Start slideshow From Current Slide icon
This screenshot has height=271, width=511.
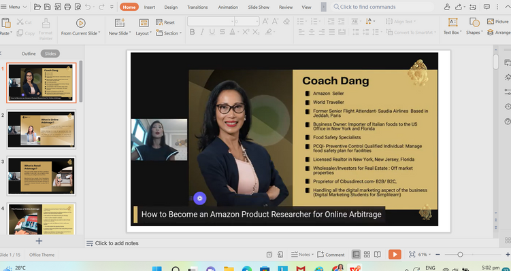click(x=80, y=23)
